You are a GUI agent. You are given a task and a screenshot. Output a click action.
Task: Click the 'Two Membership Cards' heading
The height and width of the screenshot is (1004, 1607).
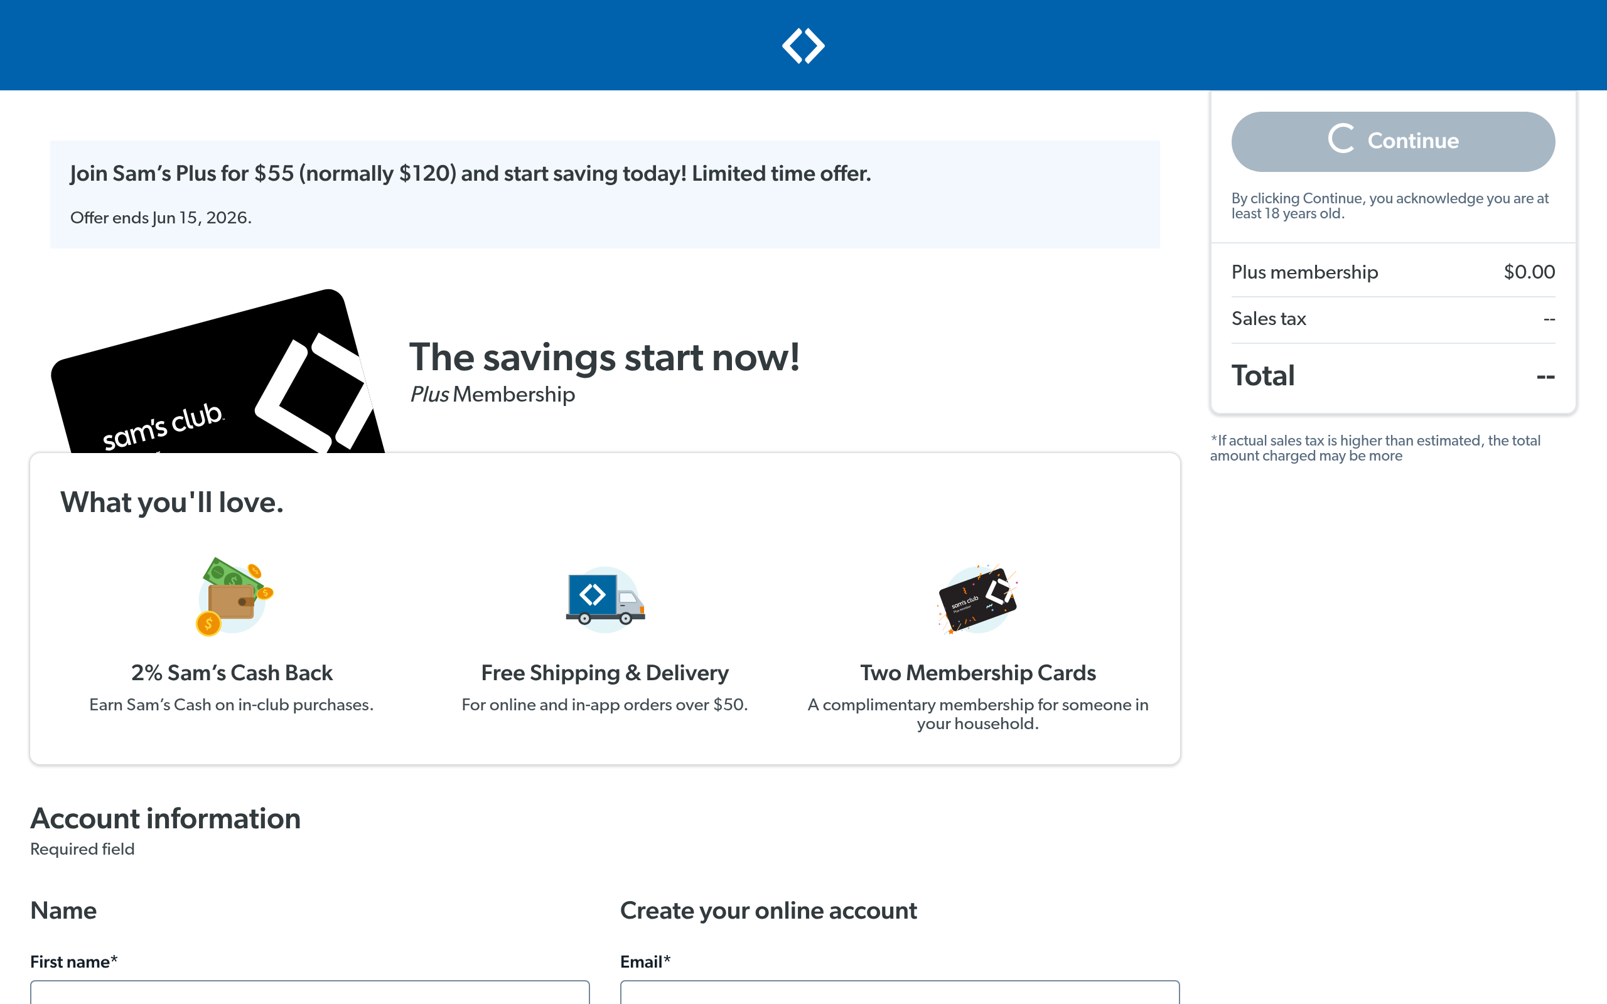coord(978,673)
